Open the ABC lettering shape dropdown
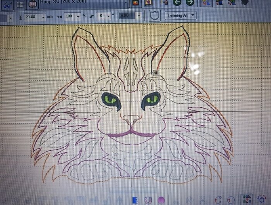The image size is (271, 205). [139, 16]
